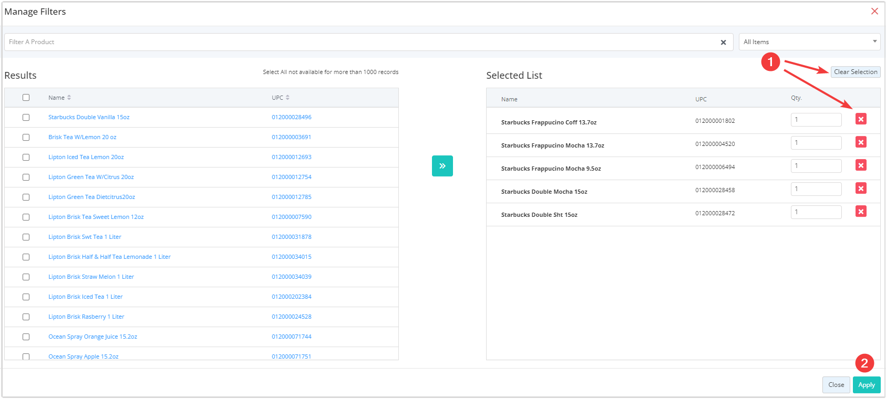Viewport: 886px width, 399px height.
Task: Open the All Items dropdown
Action: (809, 42)
